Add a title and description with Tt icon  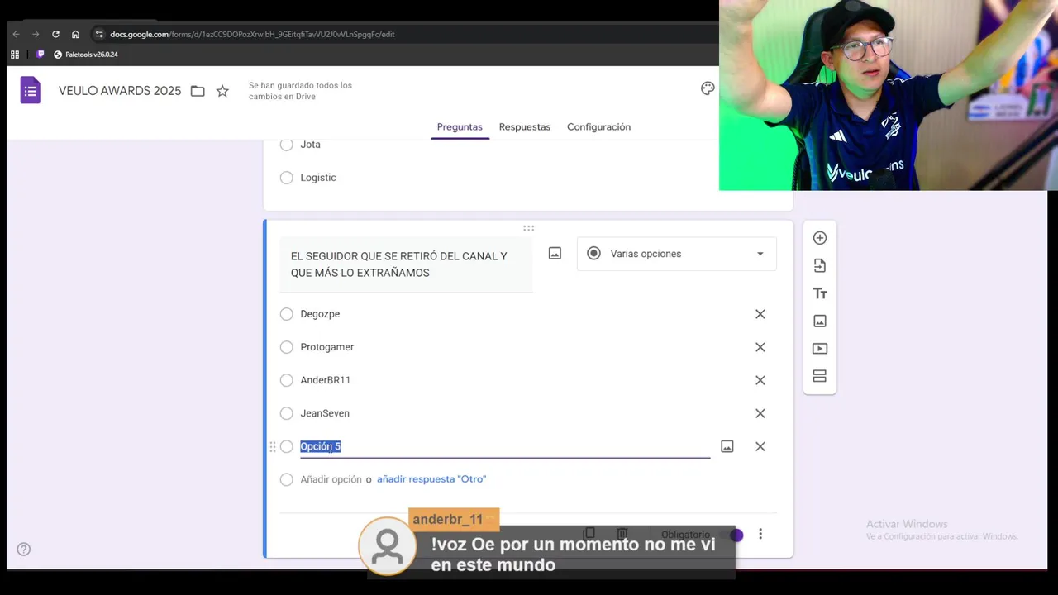pyautogui.click(x=820, y=293)
